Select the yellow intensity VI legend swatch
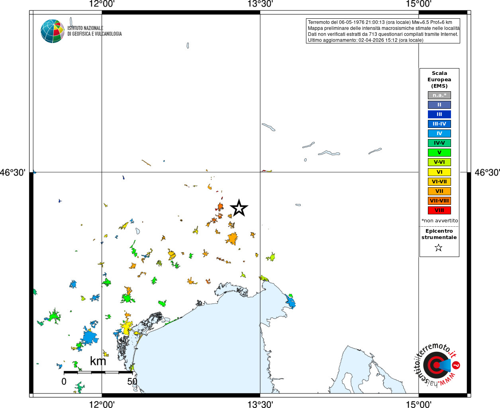This screenshot has height=408, width=500. (439, 172)
